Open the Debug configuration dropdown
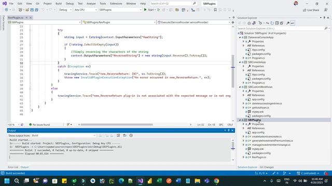332x186 pixels. [x=65, y=10]
